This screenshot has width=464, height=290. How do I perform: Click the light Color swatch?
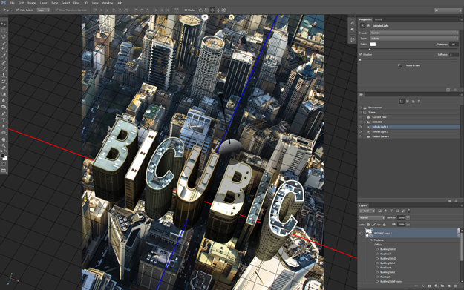pyautogui.click(x=373, y=44)
